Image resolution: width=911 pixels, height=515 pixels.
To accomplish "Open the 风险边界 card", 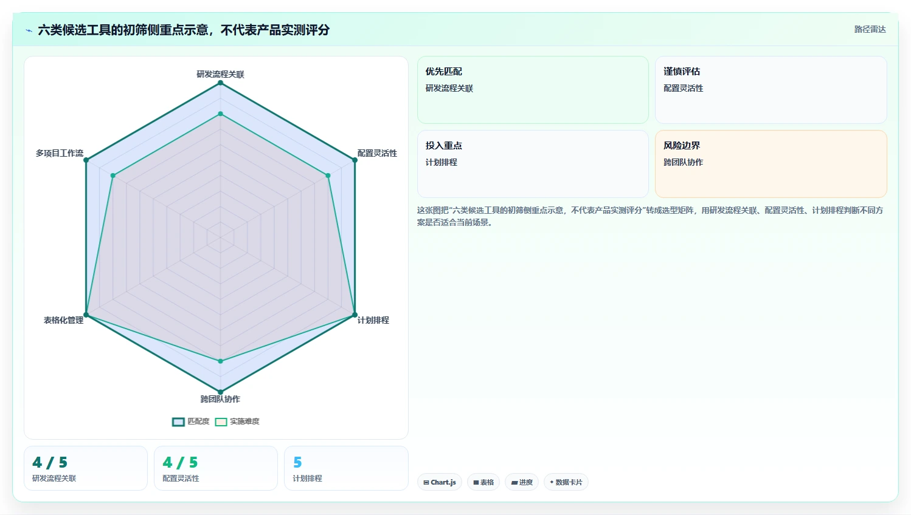I will click(x=771, y=164).
